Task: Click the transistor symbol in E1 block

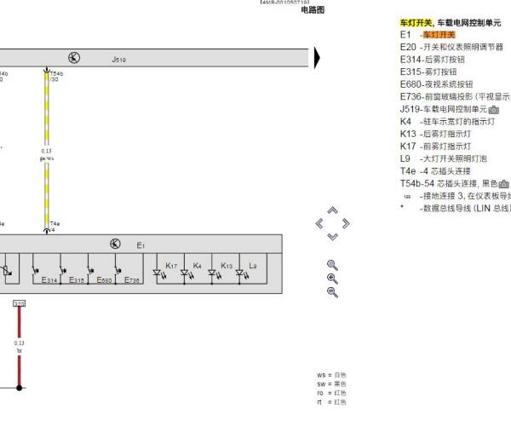Action: pos(115,244)
